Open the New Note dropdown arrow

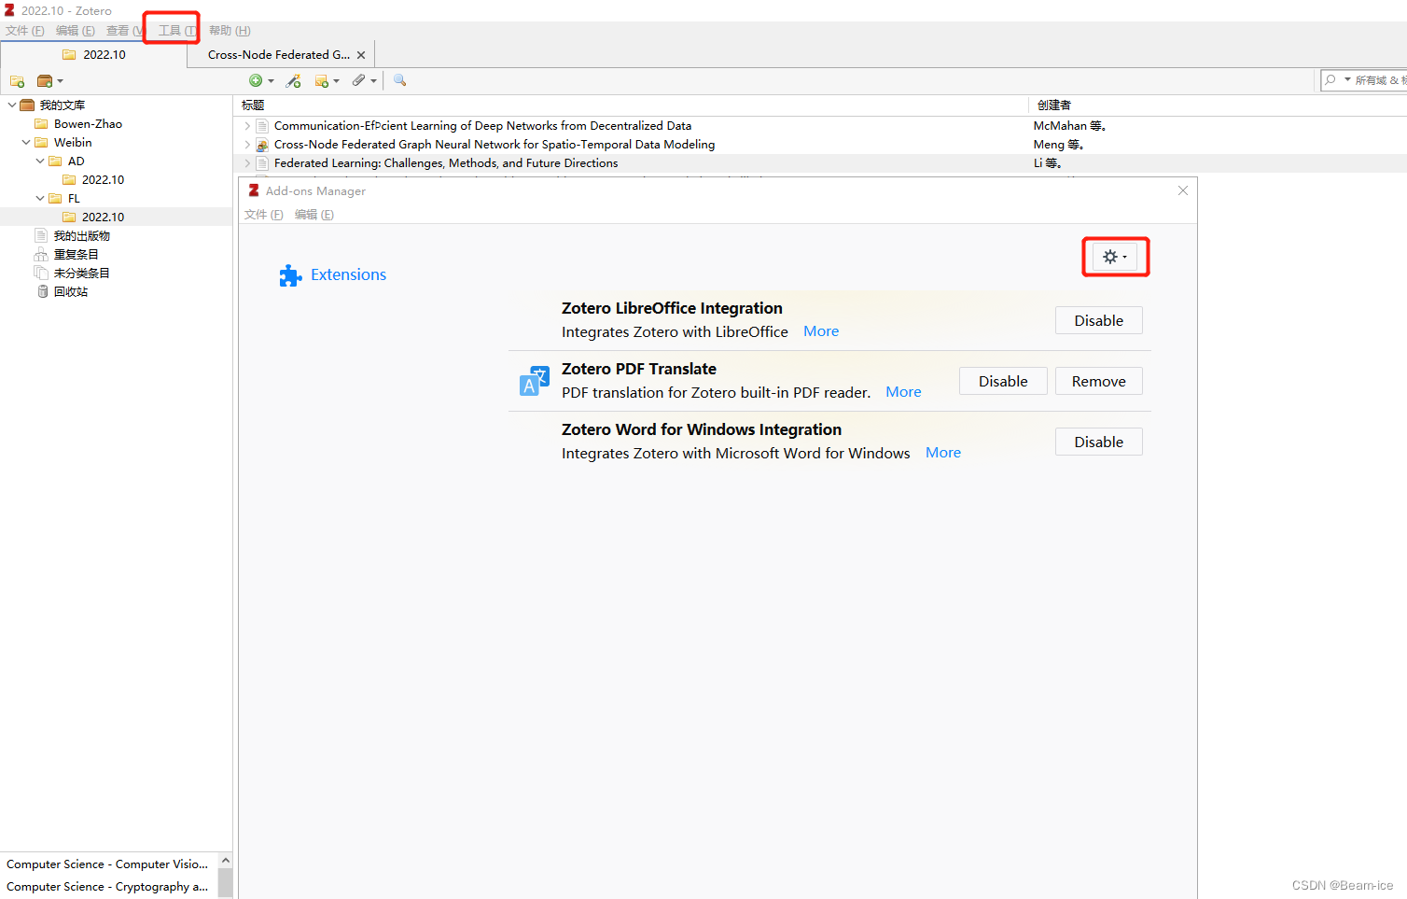(336, 81)
